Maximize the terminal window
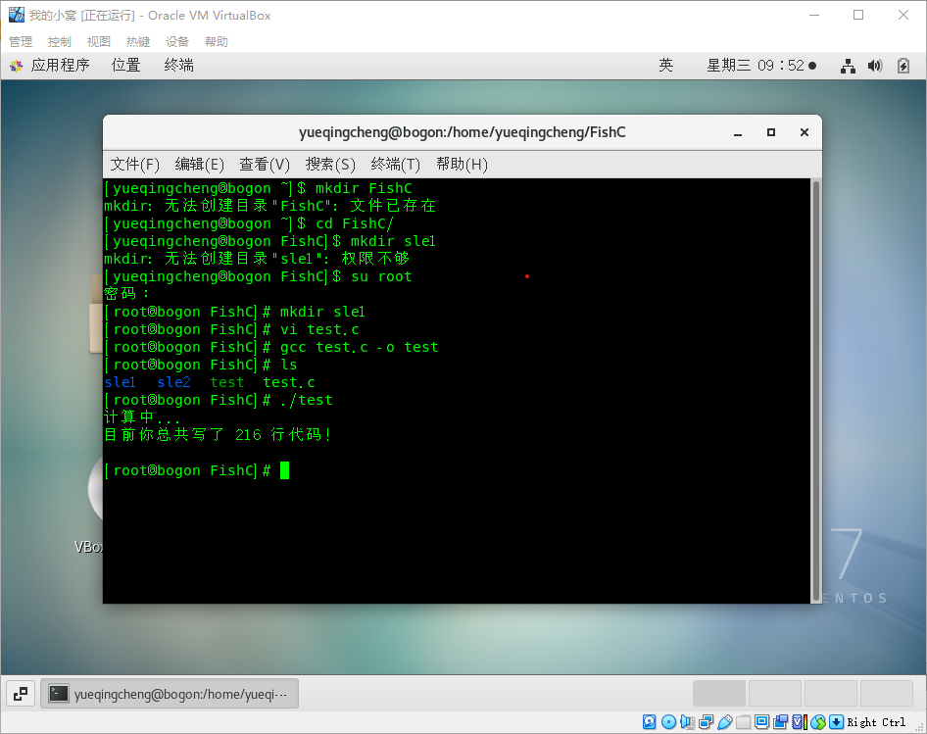Viewport: 927px width, 734px height. (x=771, y=132)
